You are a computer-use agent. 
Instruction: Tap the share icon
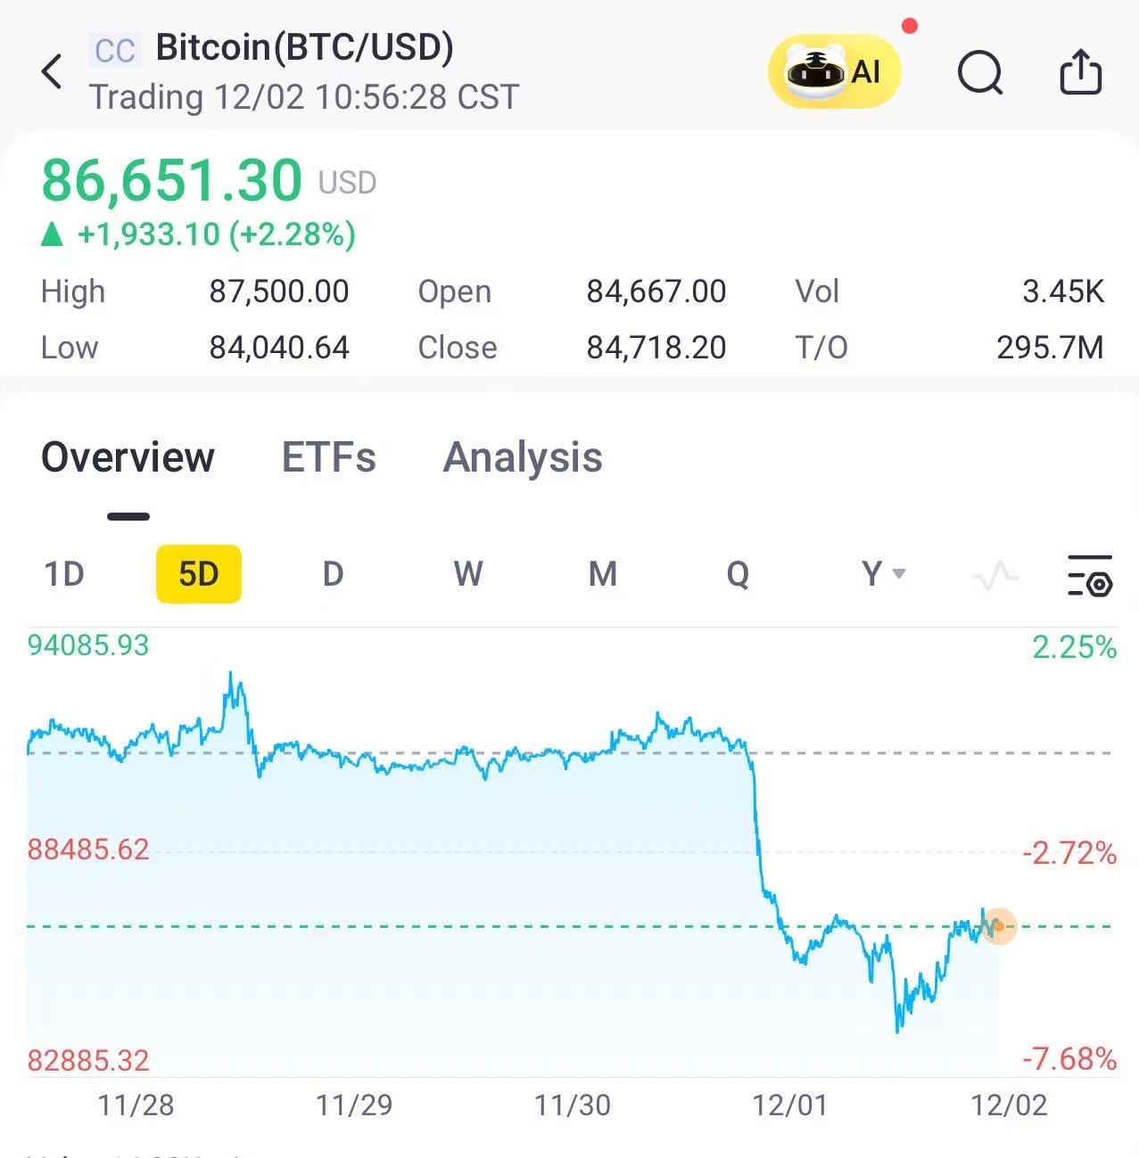(1080, 72)
